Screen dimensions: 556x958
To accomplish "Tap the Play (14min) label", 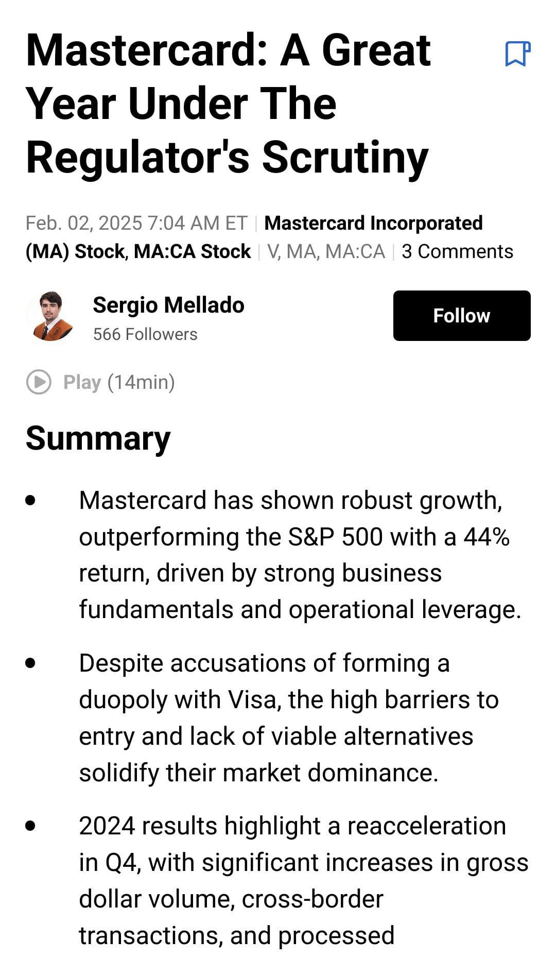I will 118,383.
